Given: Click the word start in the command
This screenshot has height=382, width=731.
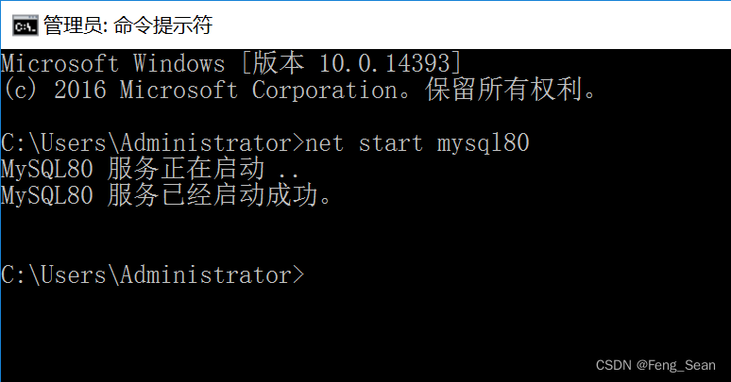Looking at the screenshot, I should tap(391, 143).
